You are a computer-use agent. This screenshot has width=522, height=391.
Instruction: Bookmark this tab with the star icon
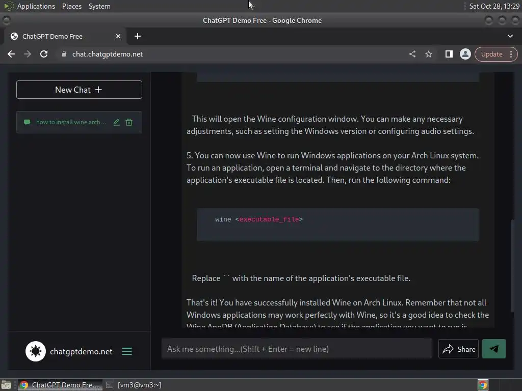(428, 54)
